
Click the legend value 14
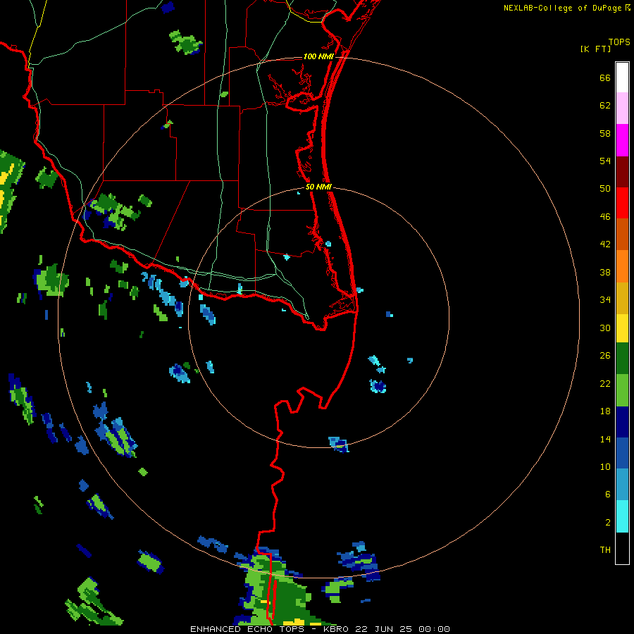tap(605, 439)
